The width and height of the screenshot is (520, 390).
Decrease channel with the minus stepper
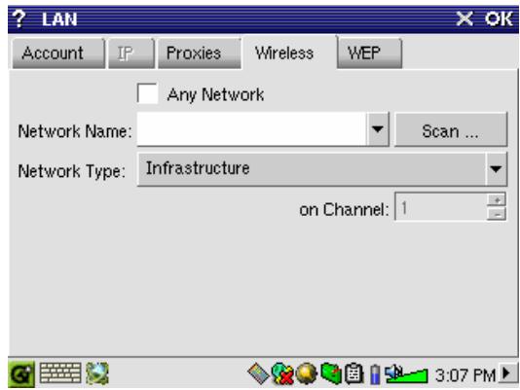pos(497,214)
